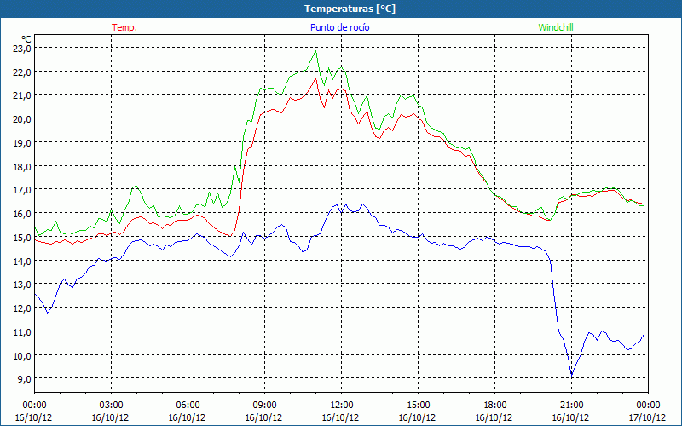Select the green Windchill legend label
This screenshot has height=426, width=682.
556,27
